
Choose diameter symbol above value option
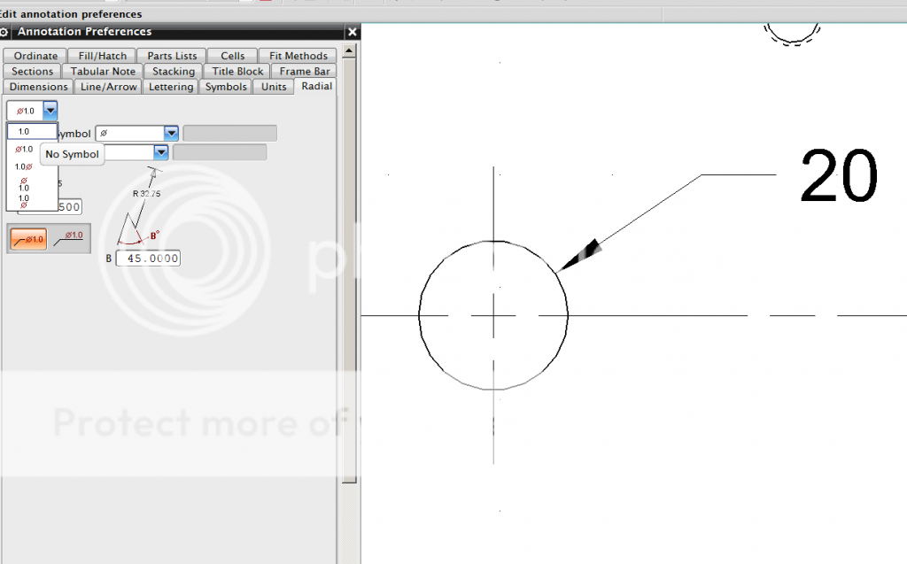[x=24, y=184]
